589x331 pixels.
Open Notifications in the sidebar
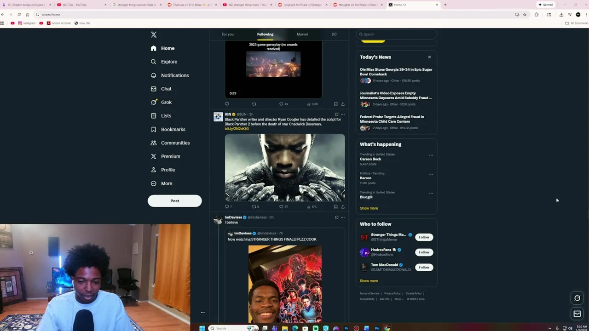[x=169, y=75]
